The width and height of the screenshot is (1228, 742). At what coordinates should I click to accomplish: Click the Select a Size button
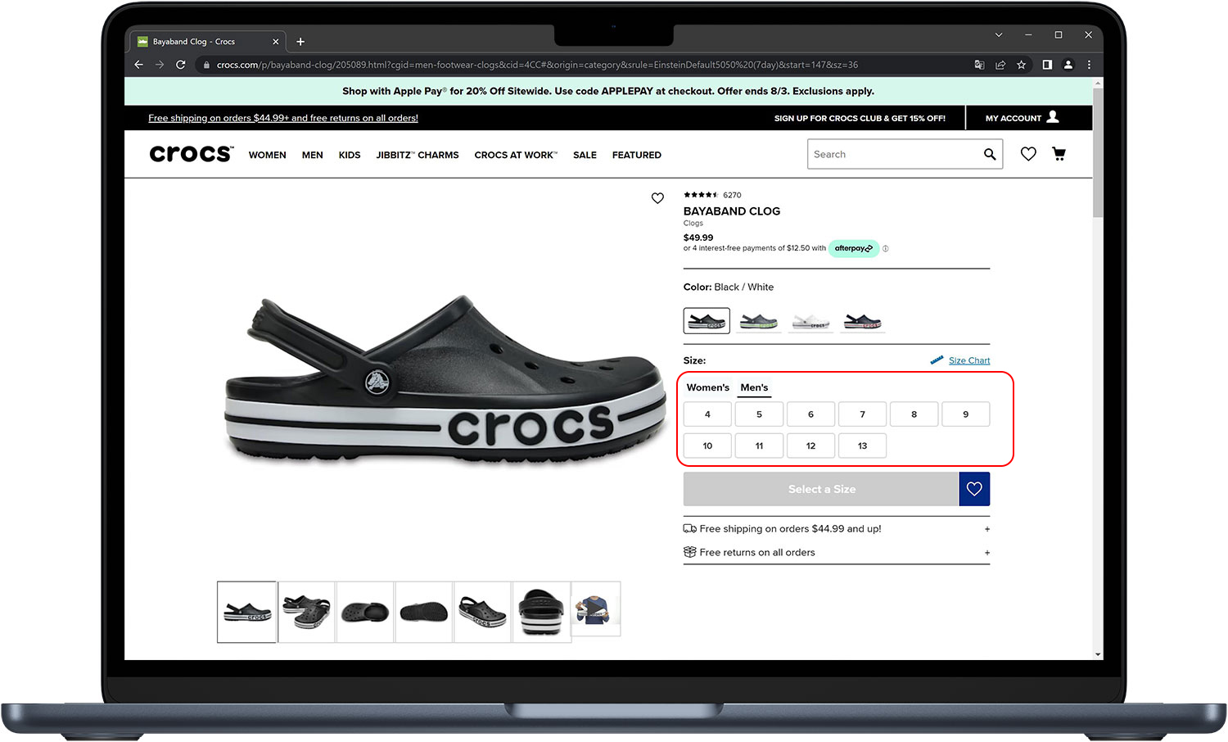click(x=821, y=489)
